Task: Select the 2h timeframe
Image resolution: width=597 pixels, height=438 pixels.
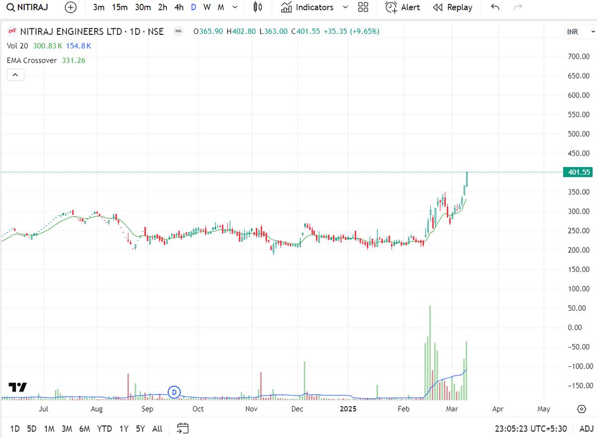Action: click(x=163, y=7)
